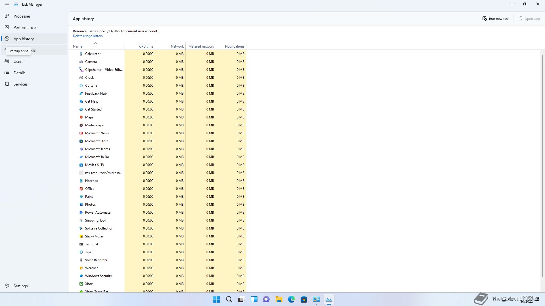Image resolution: width=545 pixels, height=306 pixels.
Task: Click the Snipping Tool icon
Action: coord(81,220)
